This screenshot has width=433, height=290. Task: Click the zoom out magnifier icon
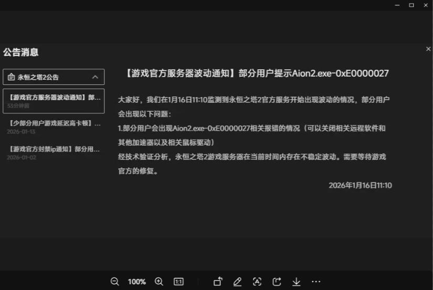114,282
